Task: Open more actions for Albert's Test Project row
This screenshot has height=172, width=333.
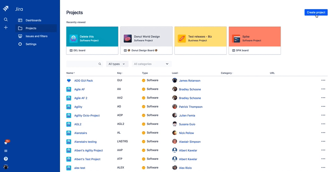Action: 323,158
